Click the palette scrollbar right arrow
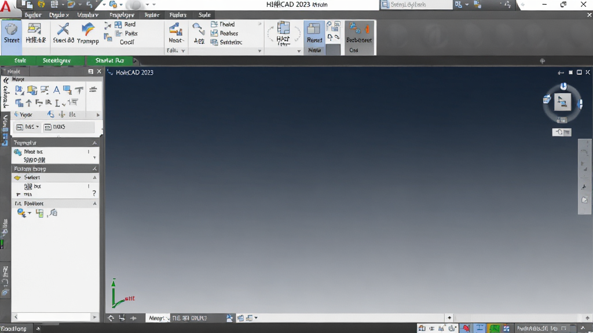 tap(94, 317)
